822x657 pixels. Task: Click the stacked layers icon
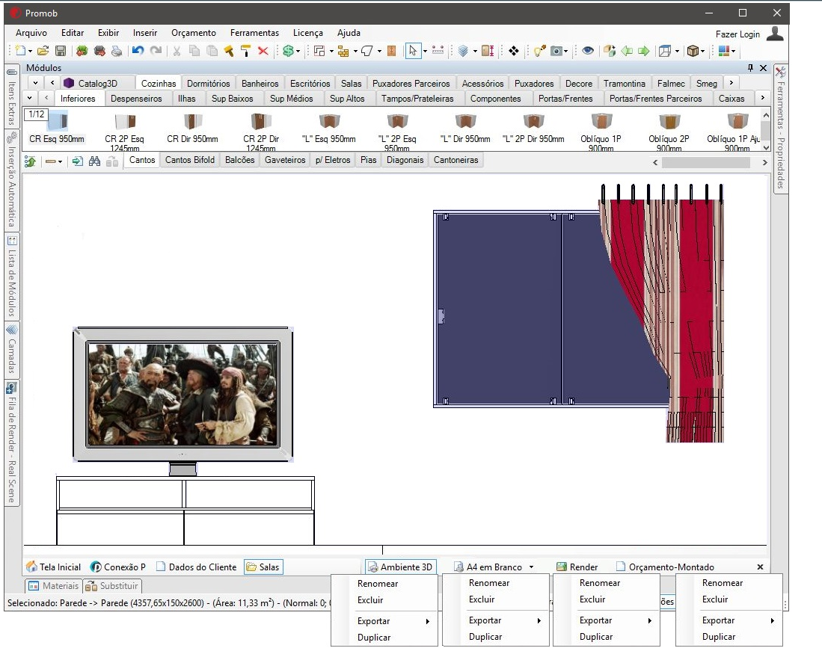463,51
